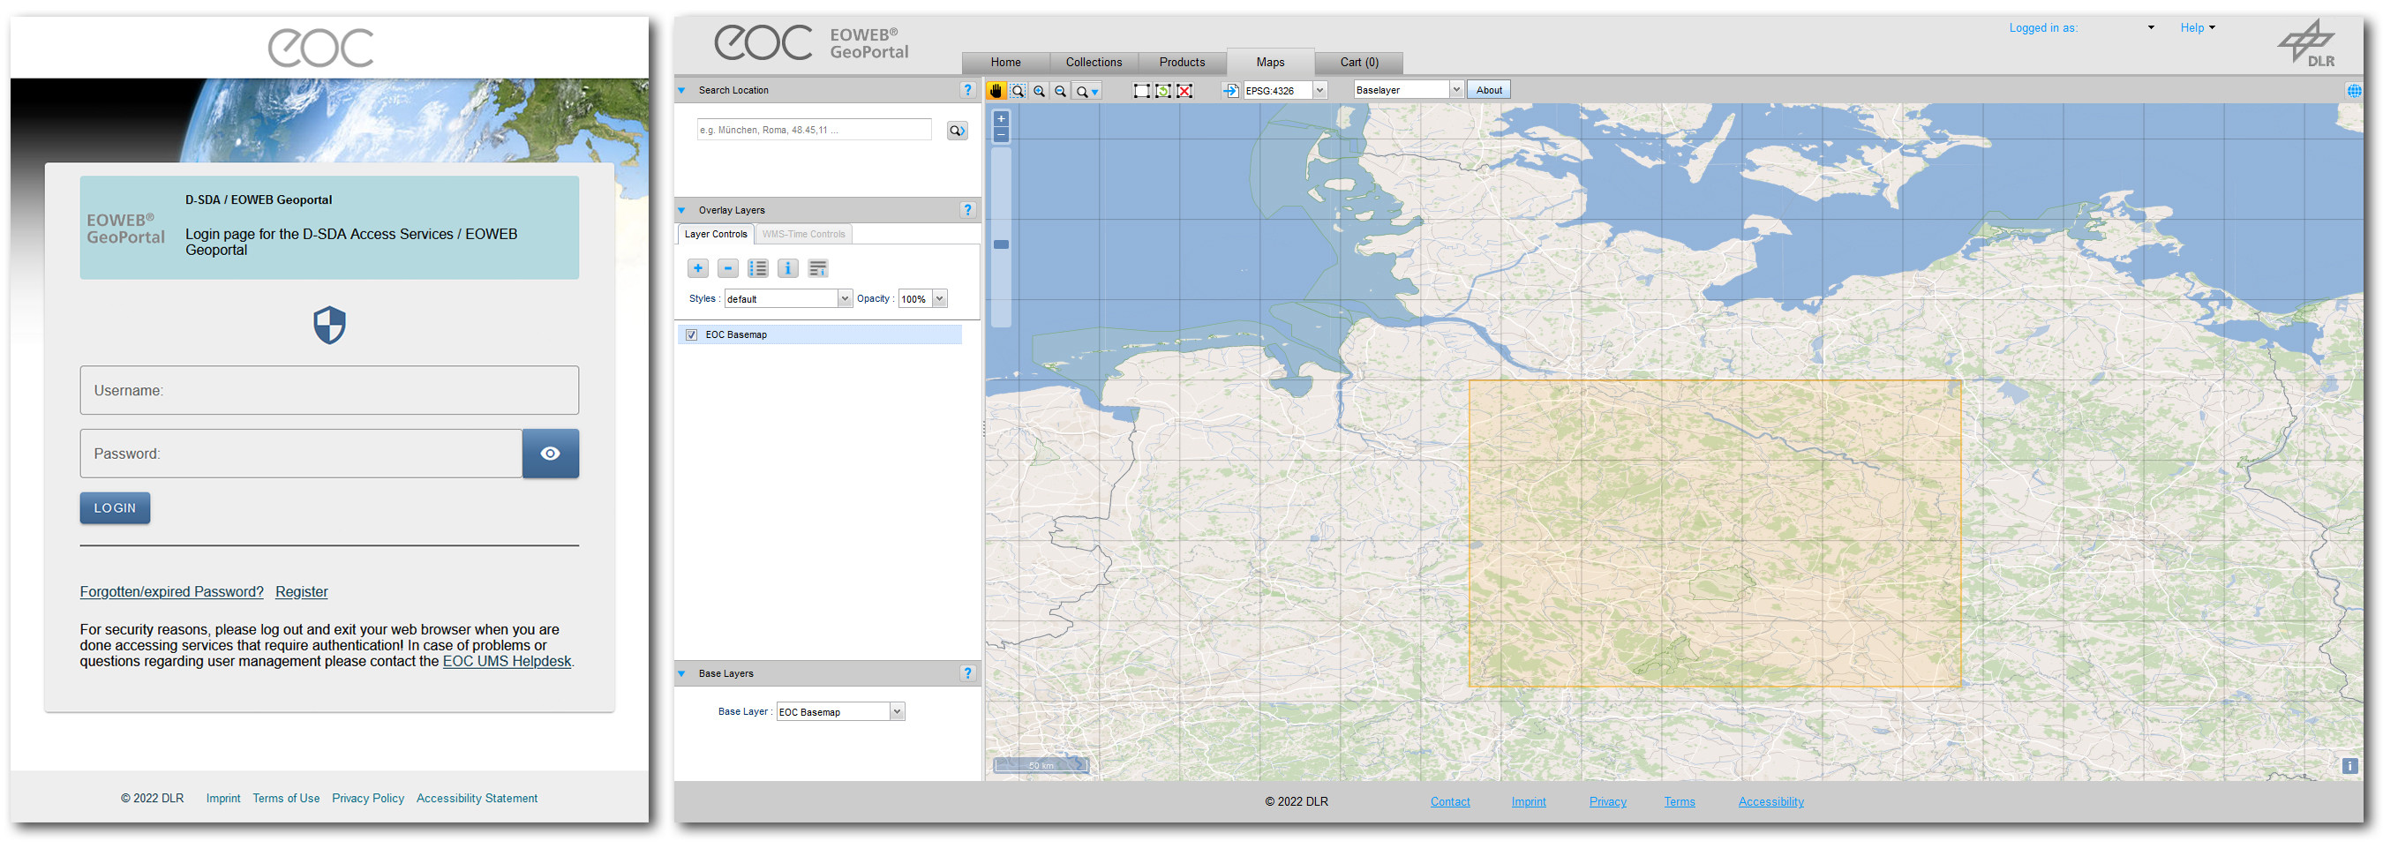Click the LOGIN button
This screenshot has width=2383, height=856.
(115, 508)
